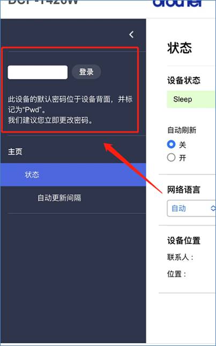The width and height of the screenshot is (216, 346).
Task: Click the password input field
Action: (38, 72)
